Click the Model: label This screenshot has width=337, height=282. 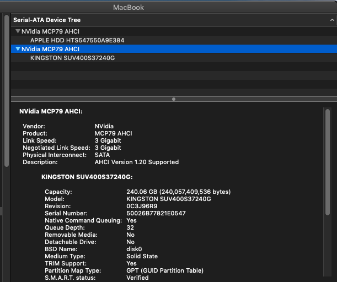coord(55,199)
